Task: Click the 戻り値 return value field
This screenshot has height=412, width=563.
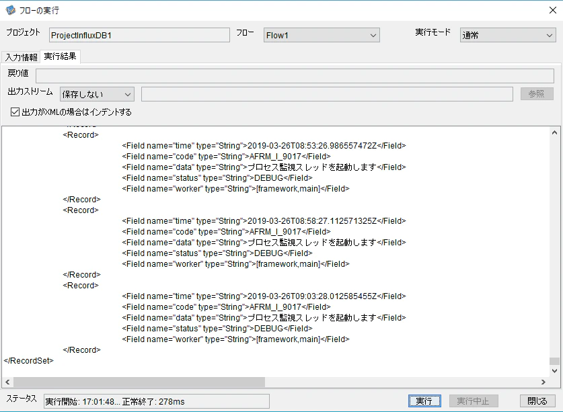Action: click(x=295, y=76)
